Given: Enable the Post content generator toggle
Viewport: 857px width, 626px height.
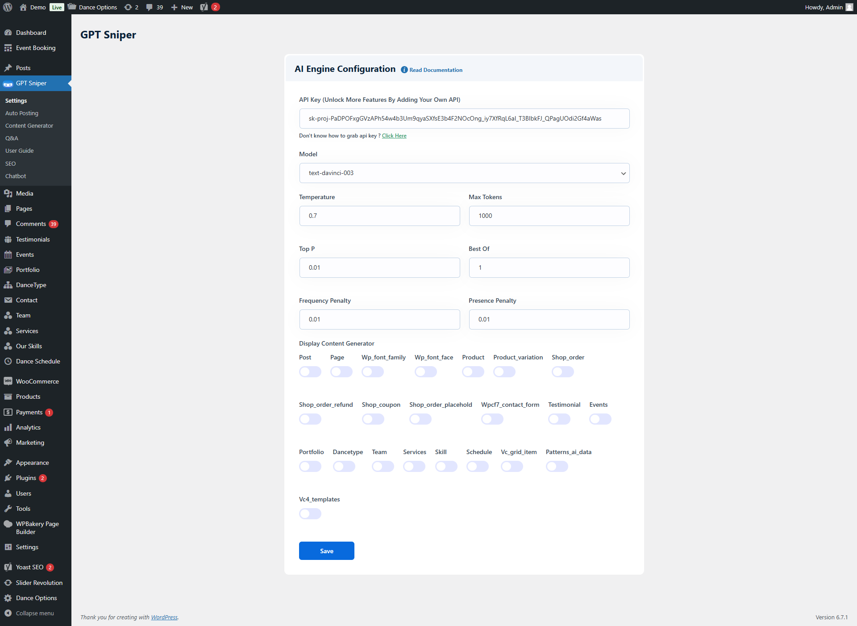Looking at the screenshot, I should pyautogui.click(x=310, y=371).
